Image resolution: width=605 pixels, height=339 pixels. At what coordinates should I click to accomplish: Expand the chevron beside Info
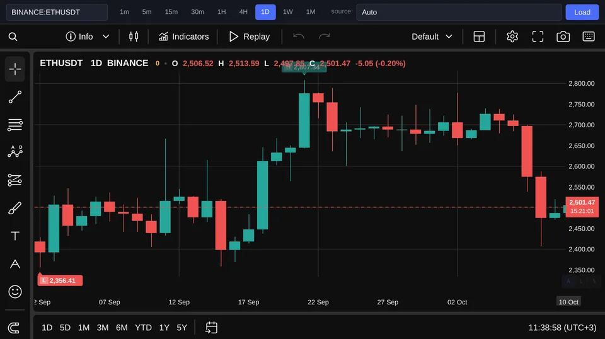(x=106, y=37)
